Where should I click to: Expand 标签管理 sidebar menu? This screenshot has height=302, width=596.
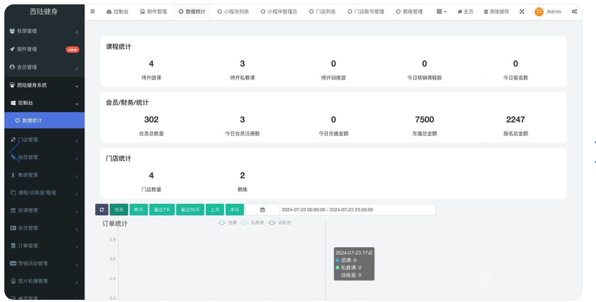coord(44,157)
